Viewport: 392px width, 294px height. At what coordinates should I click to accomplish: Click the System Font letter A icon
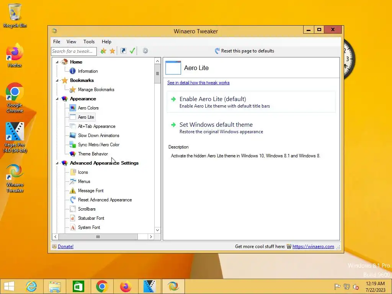(x=72, y=227)
